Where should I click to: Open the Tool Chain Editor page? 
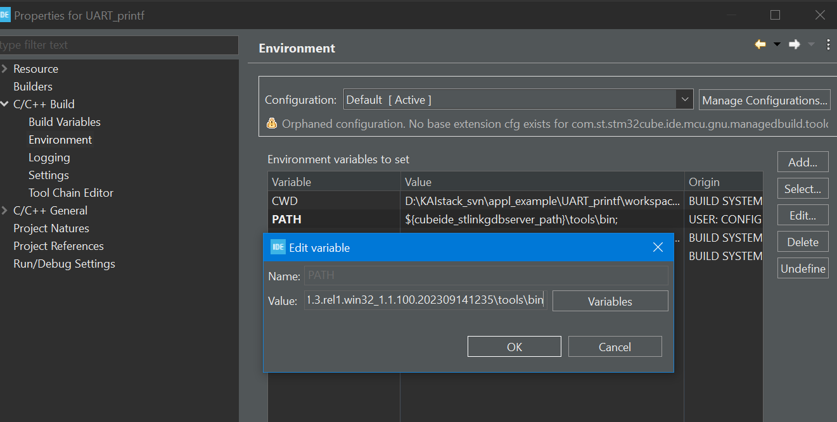70,192
